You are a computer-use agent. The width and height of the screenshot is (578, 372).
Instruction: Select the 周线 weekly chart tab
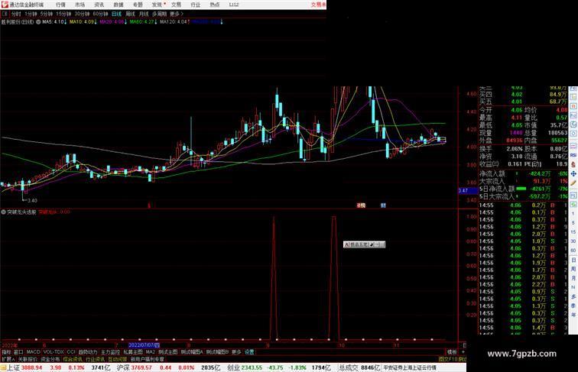pos(130,14)
